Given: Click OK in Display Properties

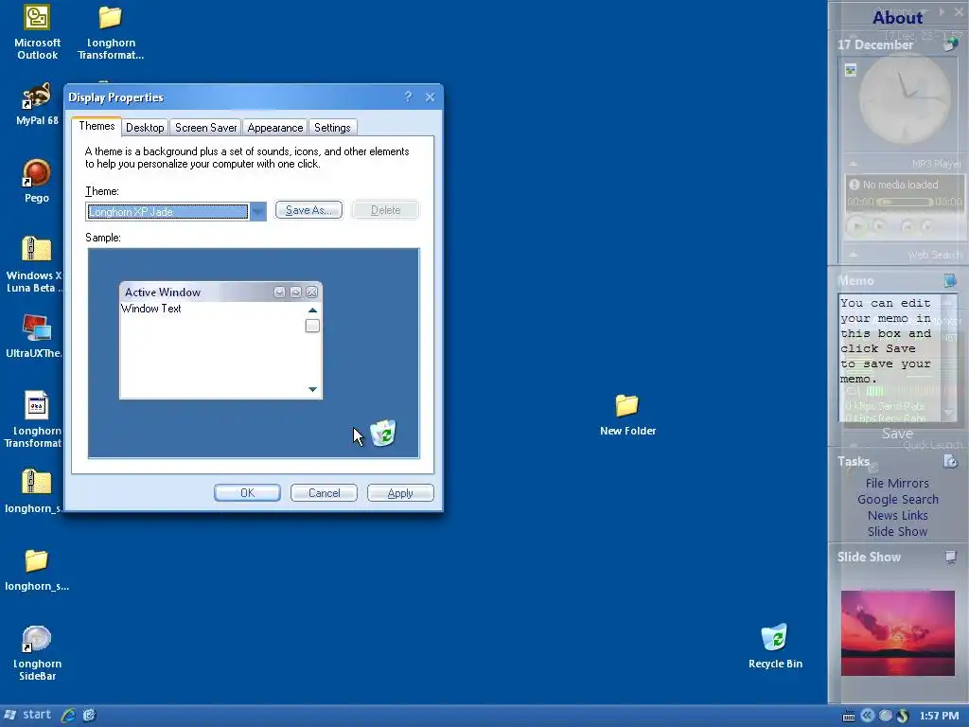Looking at the screenshot, I should click(x=247, y=492).
